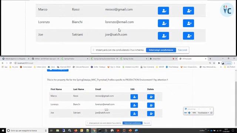Delete Marco Rossi in the browser table
The image size is (237, 133).
click(151, 97)
